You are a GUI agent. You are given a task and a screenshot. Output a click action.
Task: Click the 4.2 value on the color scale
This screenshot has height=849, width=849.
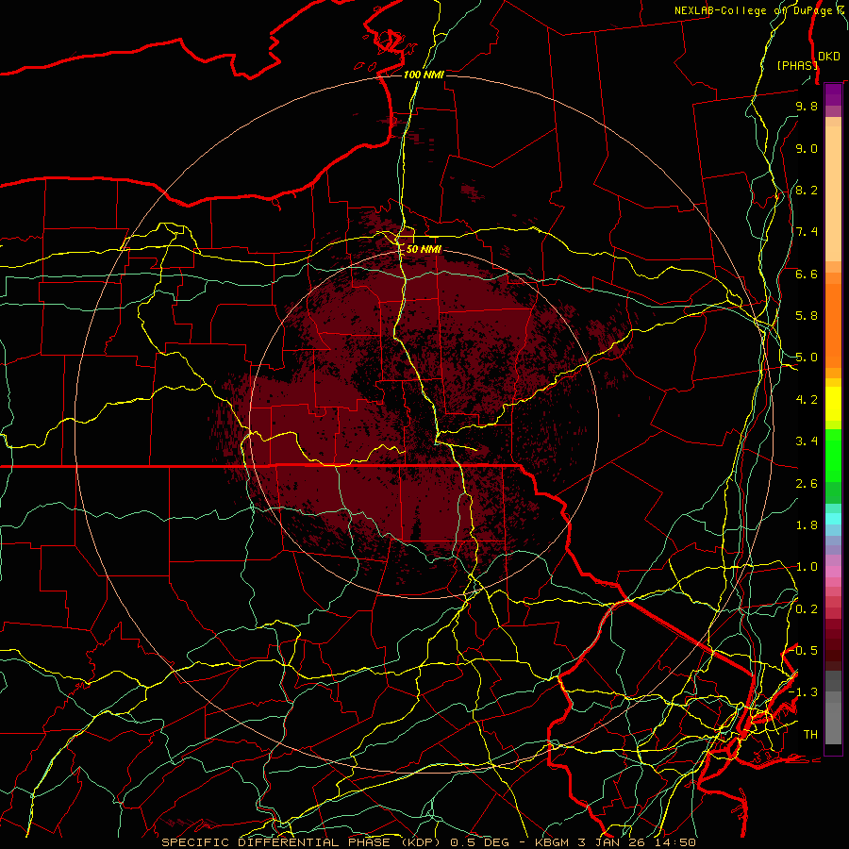coord(807,400)
